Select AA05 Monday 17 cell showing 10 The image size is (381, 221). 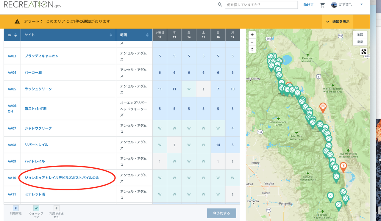coord(232,89)
